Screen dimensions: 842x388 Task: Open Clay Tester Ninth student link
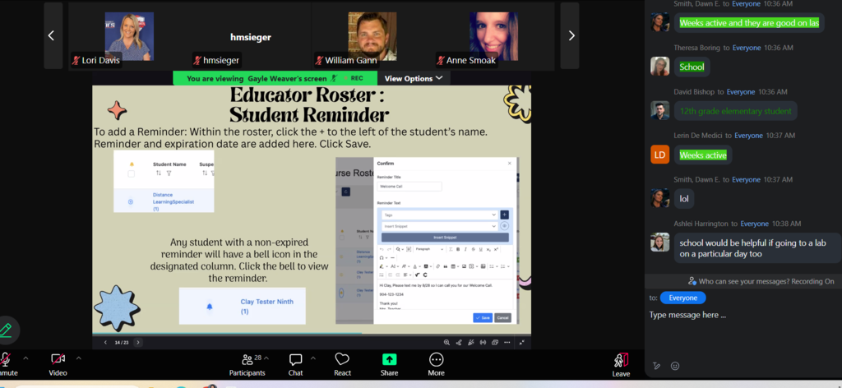[267, 307]
